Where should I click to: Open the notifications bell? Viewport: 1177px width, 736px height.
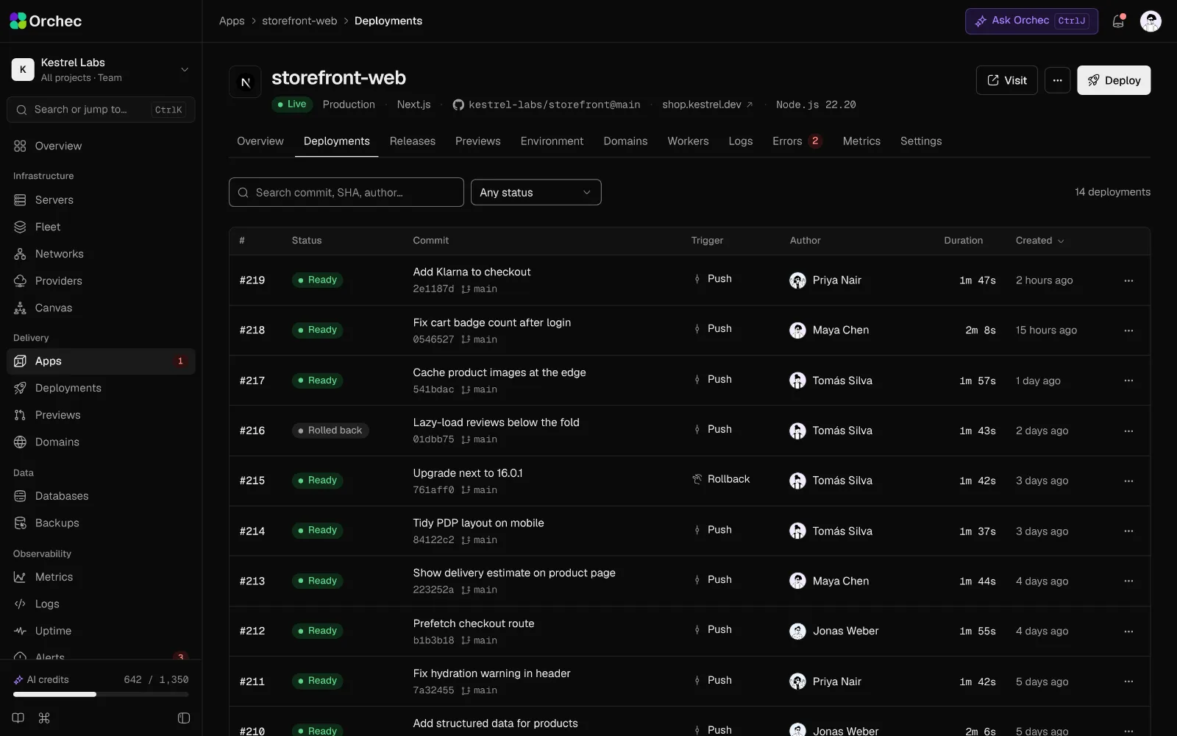[1118, 21]
